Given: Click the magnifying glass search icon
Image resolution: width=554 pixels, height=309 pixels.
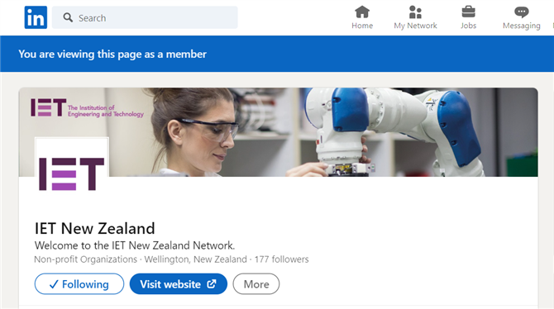Looking at the screenshot, I should (68, 17).
